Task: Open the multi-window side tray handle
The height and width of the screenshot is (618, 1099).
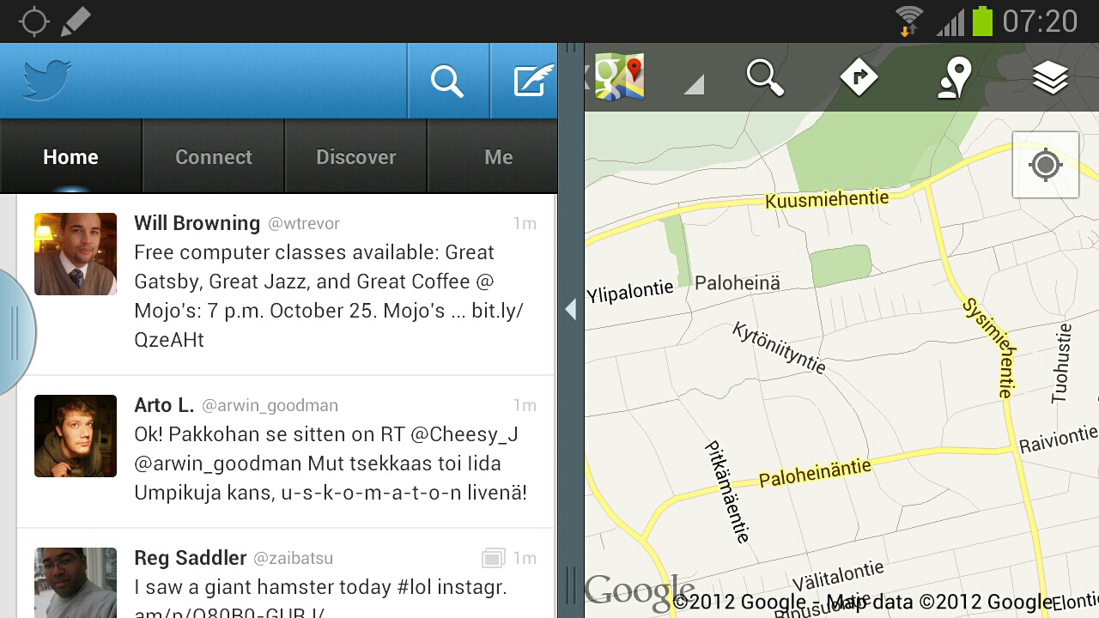Action: click(15, 332)
